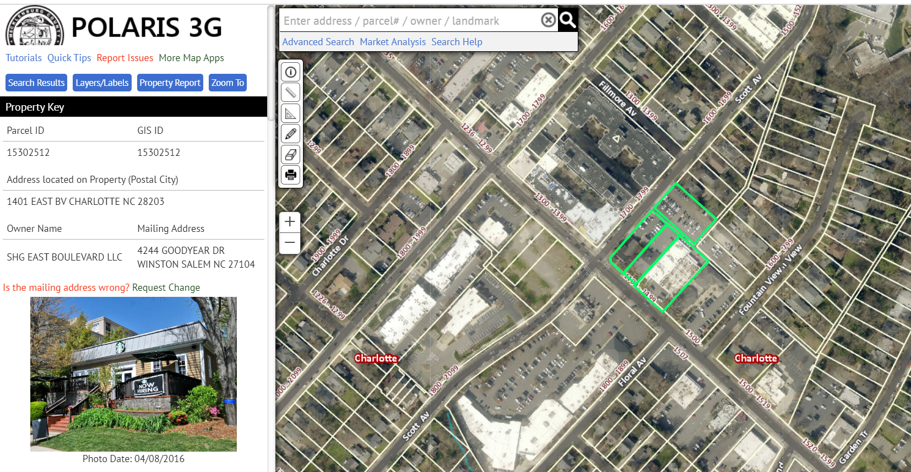Click the Fillmore Av street label on map

pos(618,99)
